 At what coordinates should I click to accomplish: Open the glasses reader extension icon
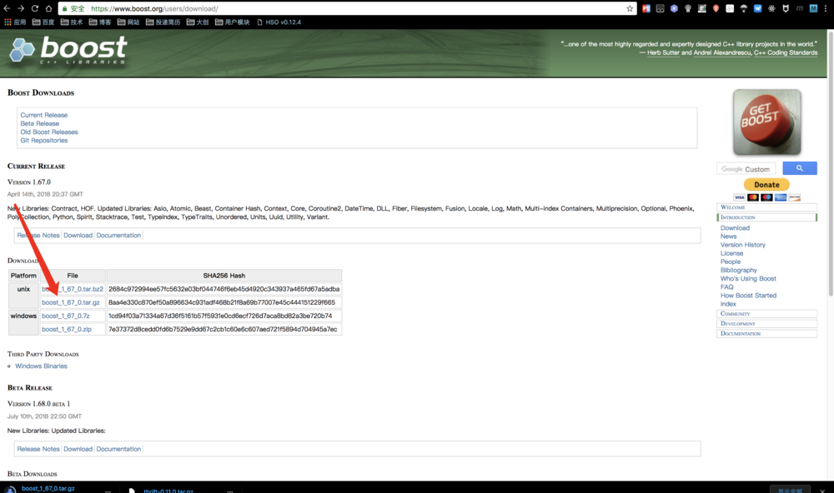tap(660, 8)
